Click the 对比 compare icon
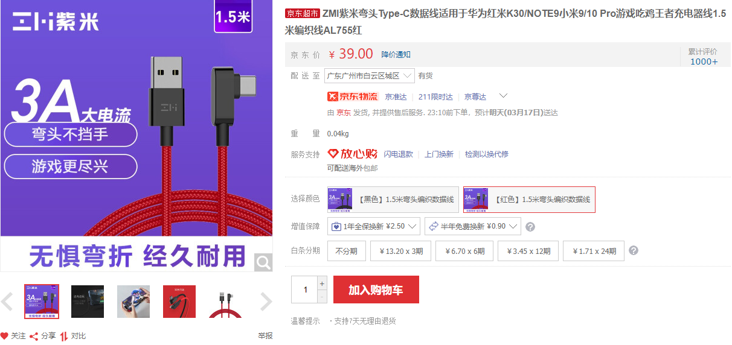The height and width of the screenshot is (345, 732). pos(64,336)
